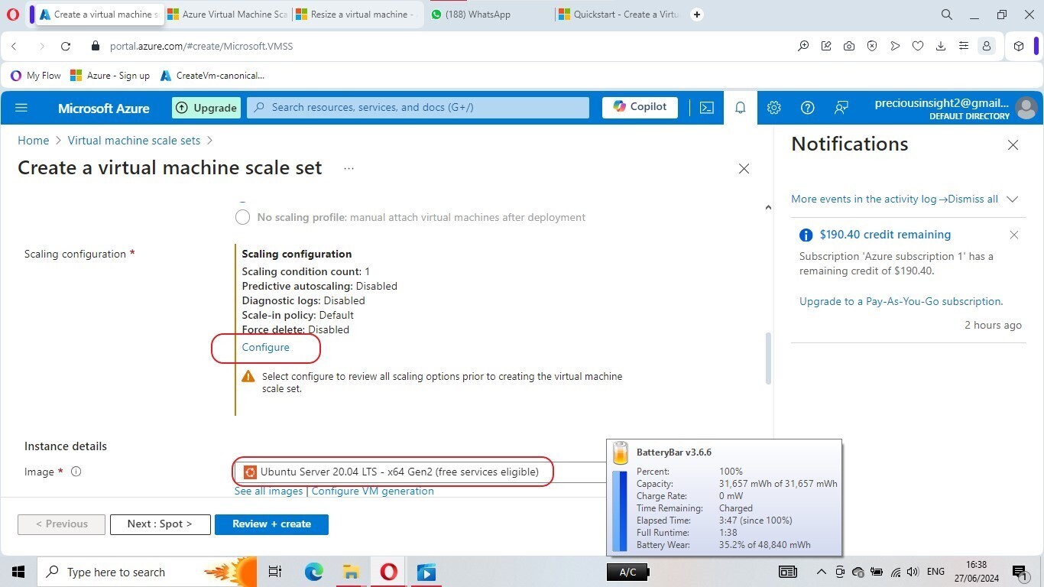Click the Configure VM generation link

coord(373,491)
